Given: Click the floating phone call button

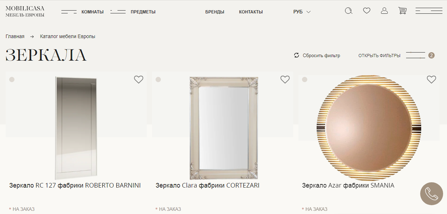Looking at the screenshot, I should click(431, 194).
